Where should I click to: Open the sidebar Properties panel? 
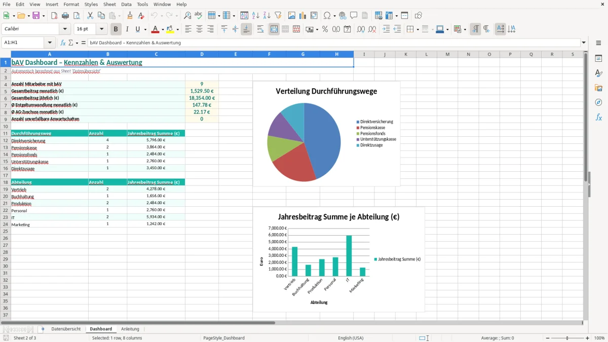(598, 59)
